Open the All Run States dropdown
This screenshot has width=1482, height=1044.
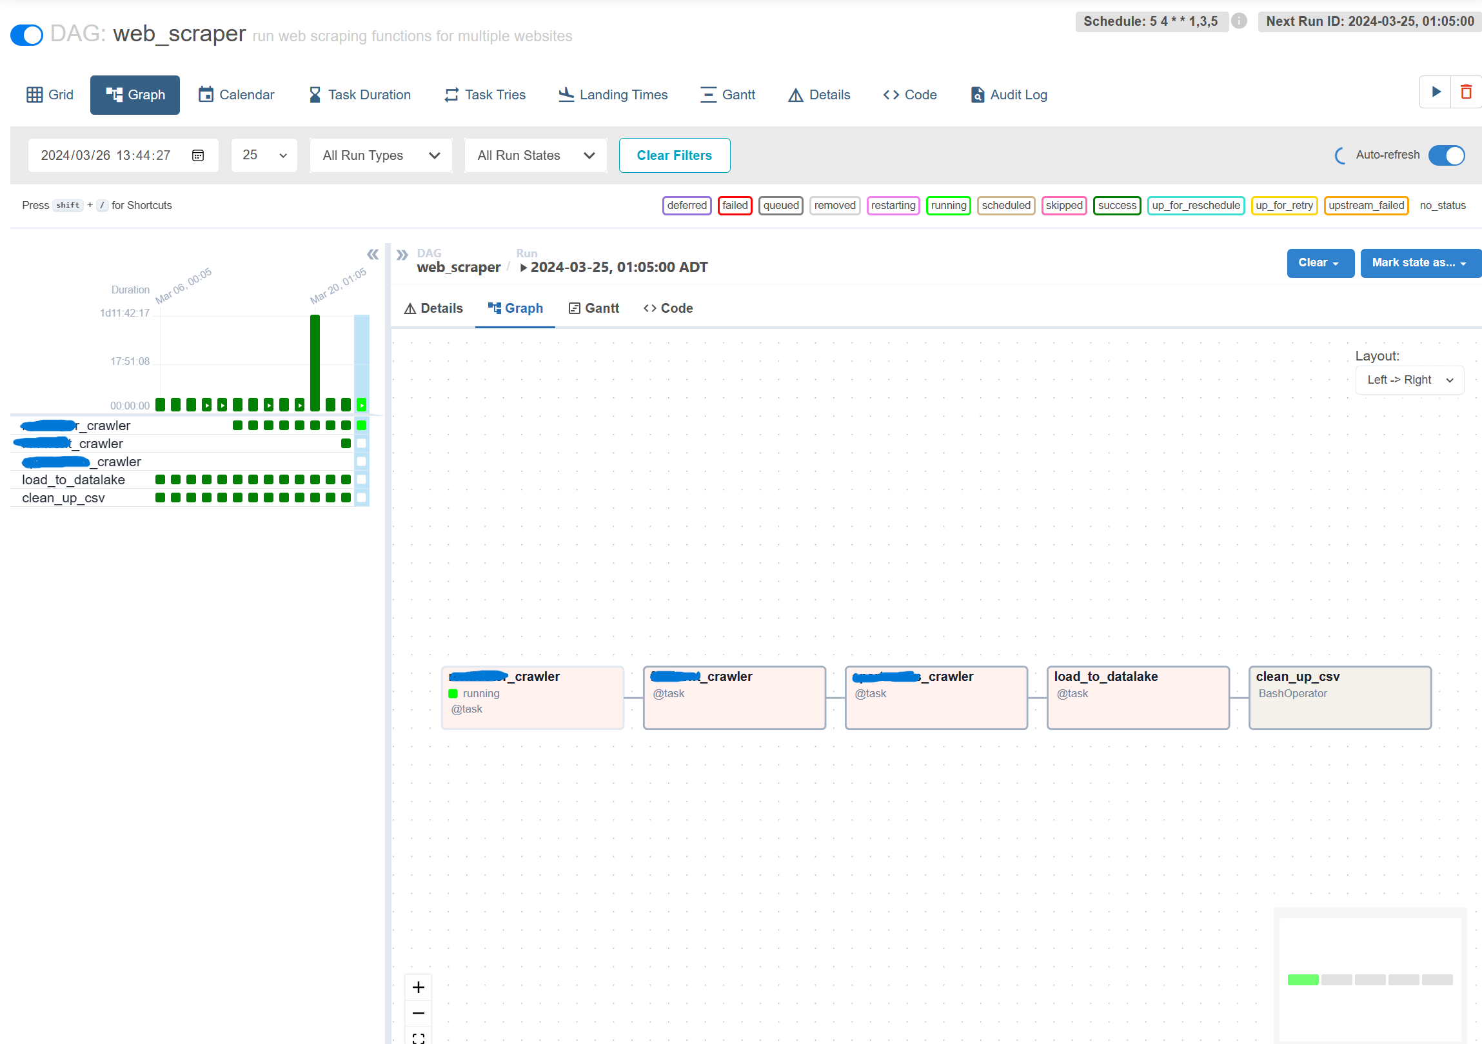tap(535, 155)
